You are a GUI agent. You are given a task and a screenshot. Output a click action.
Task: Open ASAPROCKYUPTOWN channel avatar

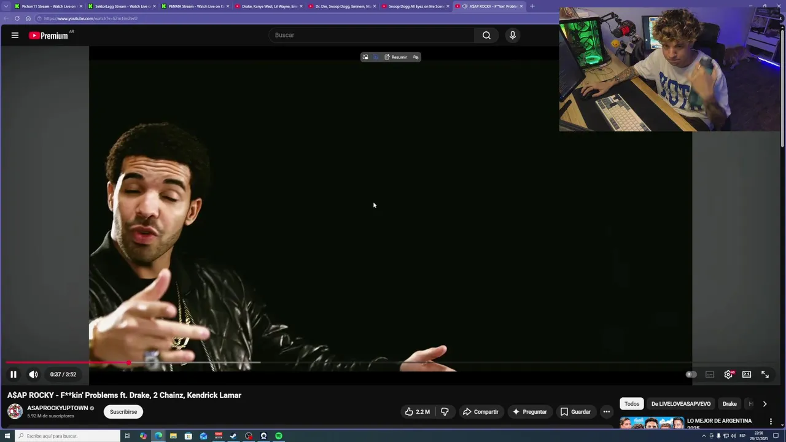click(x=15, y=411)
